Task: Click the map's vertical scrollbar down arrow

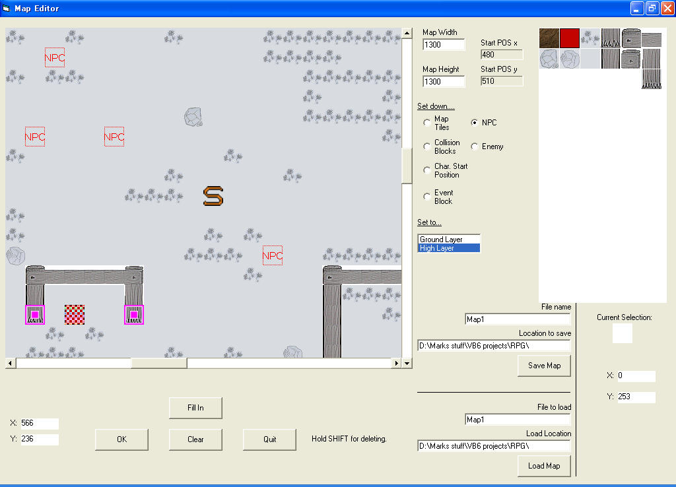Action: pos(407,363)
